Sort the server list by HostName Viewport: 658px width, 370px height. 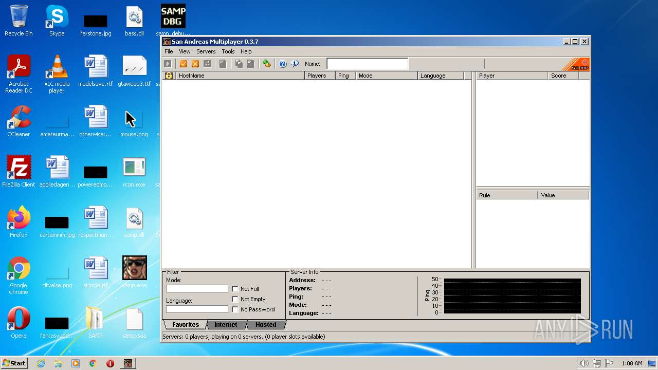click(x=240, y=76)
